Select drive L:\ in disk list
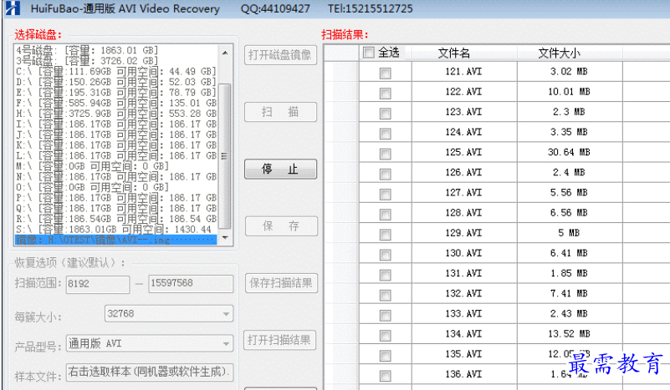The width and height of the screenshot is (670, 390). coord(115,155)
